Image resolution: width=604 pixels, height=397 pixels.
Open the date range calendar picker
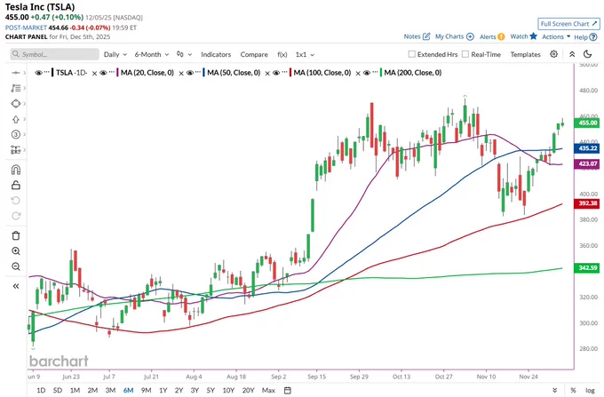tap(288, 391)
